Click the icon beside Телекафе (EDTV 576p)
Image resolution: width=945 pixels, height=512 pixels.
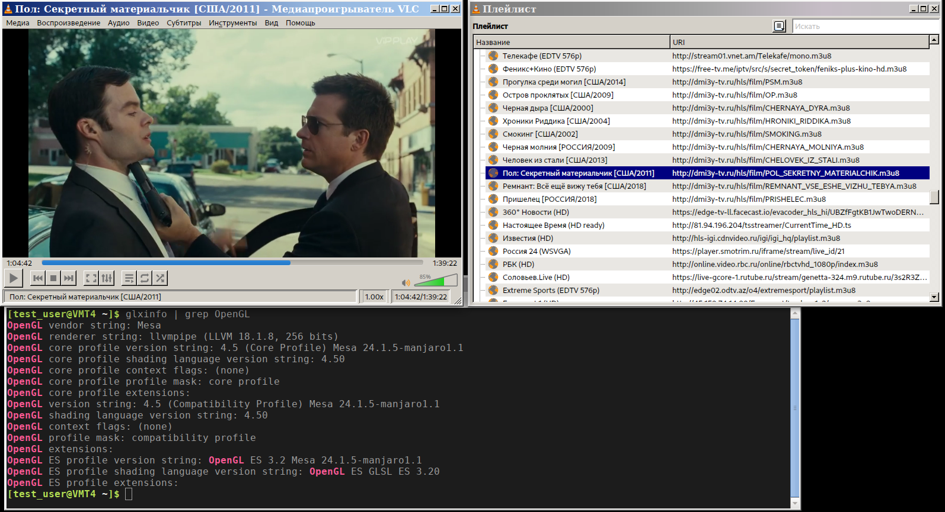point(493,56)
